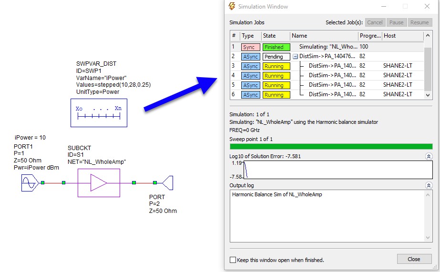440x272 pixels.
Task: Click Harmonic Balance Sim of NL_WholeAmp log line
Action: point(277,194)
